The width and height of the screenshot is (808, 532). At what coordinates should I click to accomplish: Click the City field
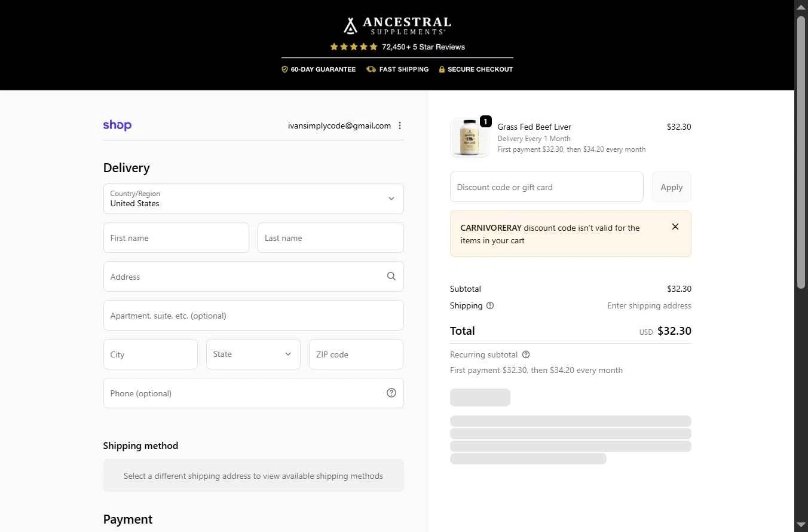click(x=151, y=354)
